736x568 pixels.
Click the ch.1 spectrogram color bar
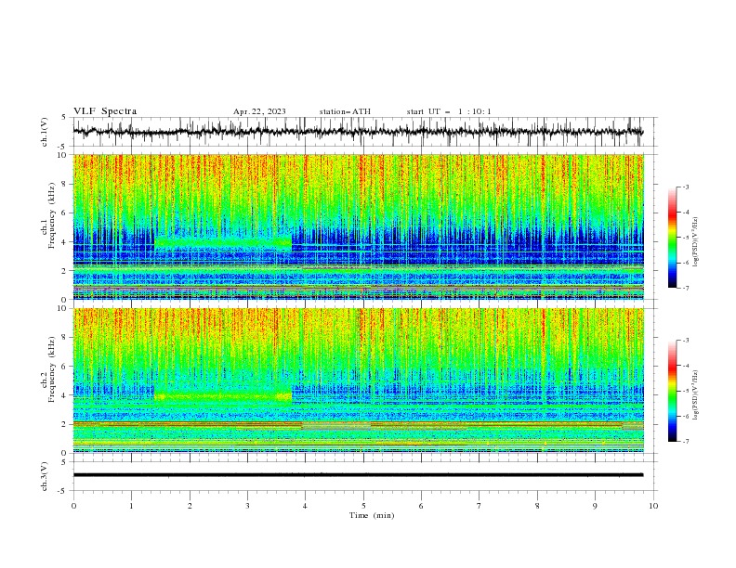[x=672, y=238]
